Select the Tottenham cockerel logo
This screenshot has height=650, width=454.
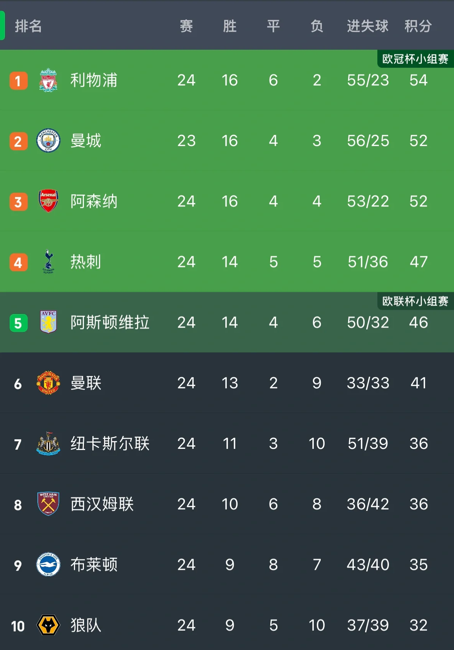pyautogui.click(x=48, y=262)
